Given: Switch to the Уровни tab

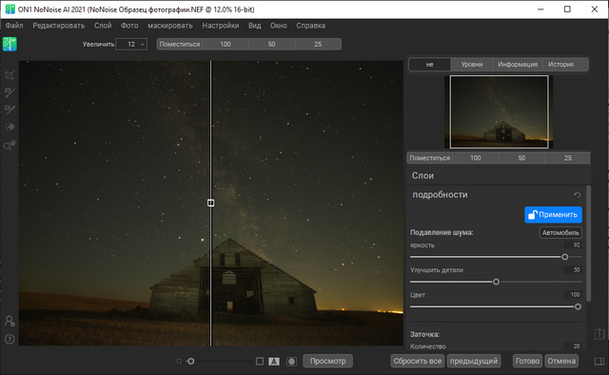Looking at the screenshot, I should point(472,65).
